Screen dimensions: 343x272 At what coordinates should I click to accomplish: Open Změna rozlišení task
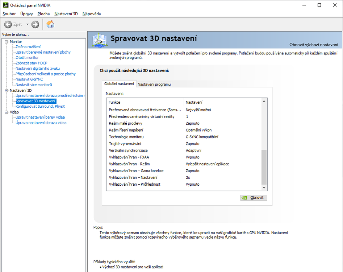point(28,47)
